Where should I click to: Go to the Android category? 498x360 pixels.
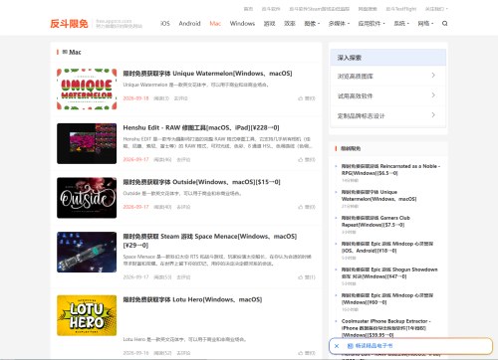(x=189, y=24)
